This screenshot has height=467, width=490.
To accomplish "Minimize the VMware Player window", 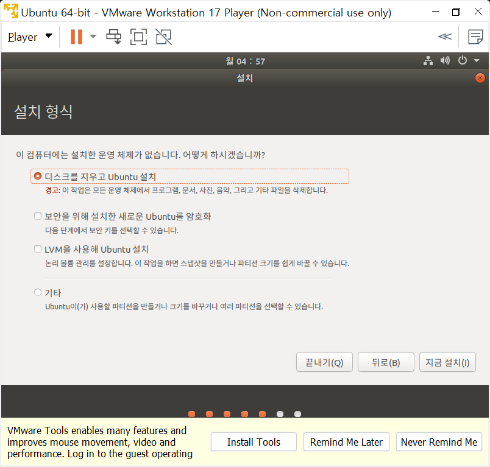I will click(435, 12).
